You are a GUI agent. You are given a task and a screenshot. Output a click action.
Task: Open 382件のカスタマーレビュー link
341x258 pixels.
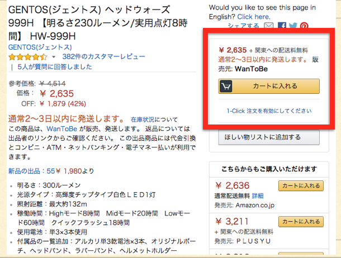point(103,57)
